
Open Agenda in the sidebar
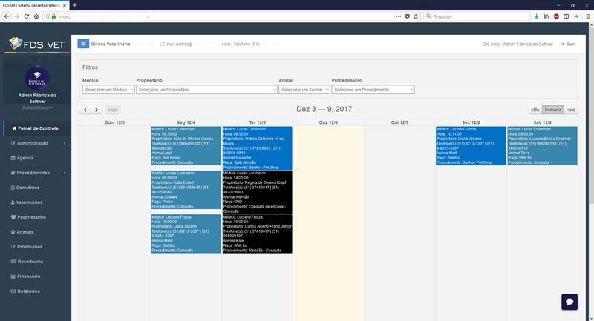25,158
